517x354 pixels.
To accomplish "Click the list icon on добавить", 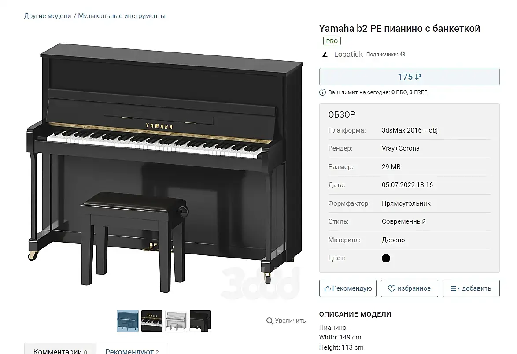I will (454, 289).
